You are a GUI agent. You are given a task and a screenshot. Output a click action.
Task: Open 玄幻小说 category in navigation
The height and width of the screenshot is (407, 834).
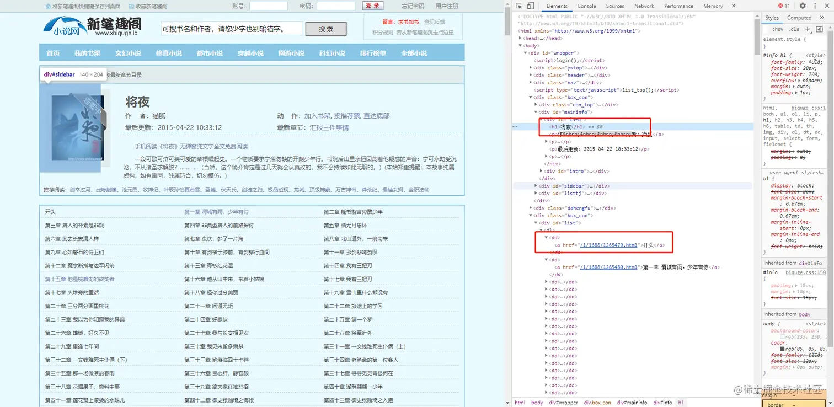pyautogui.click(x=128, y=53)
